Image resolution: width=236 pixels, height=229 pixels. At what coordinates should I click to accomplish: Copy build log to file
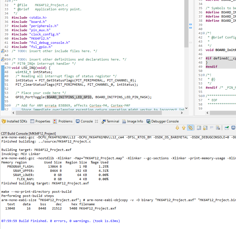click(199, 128)
